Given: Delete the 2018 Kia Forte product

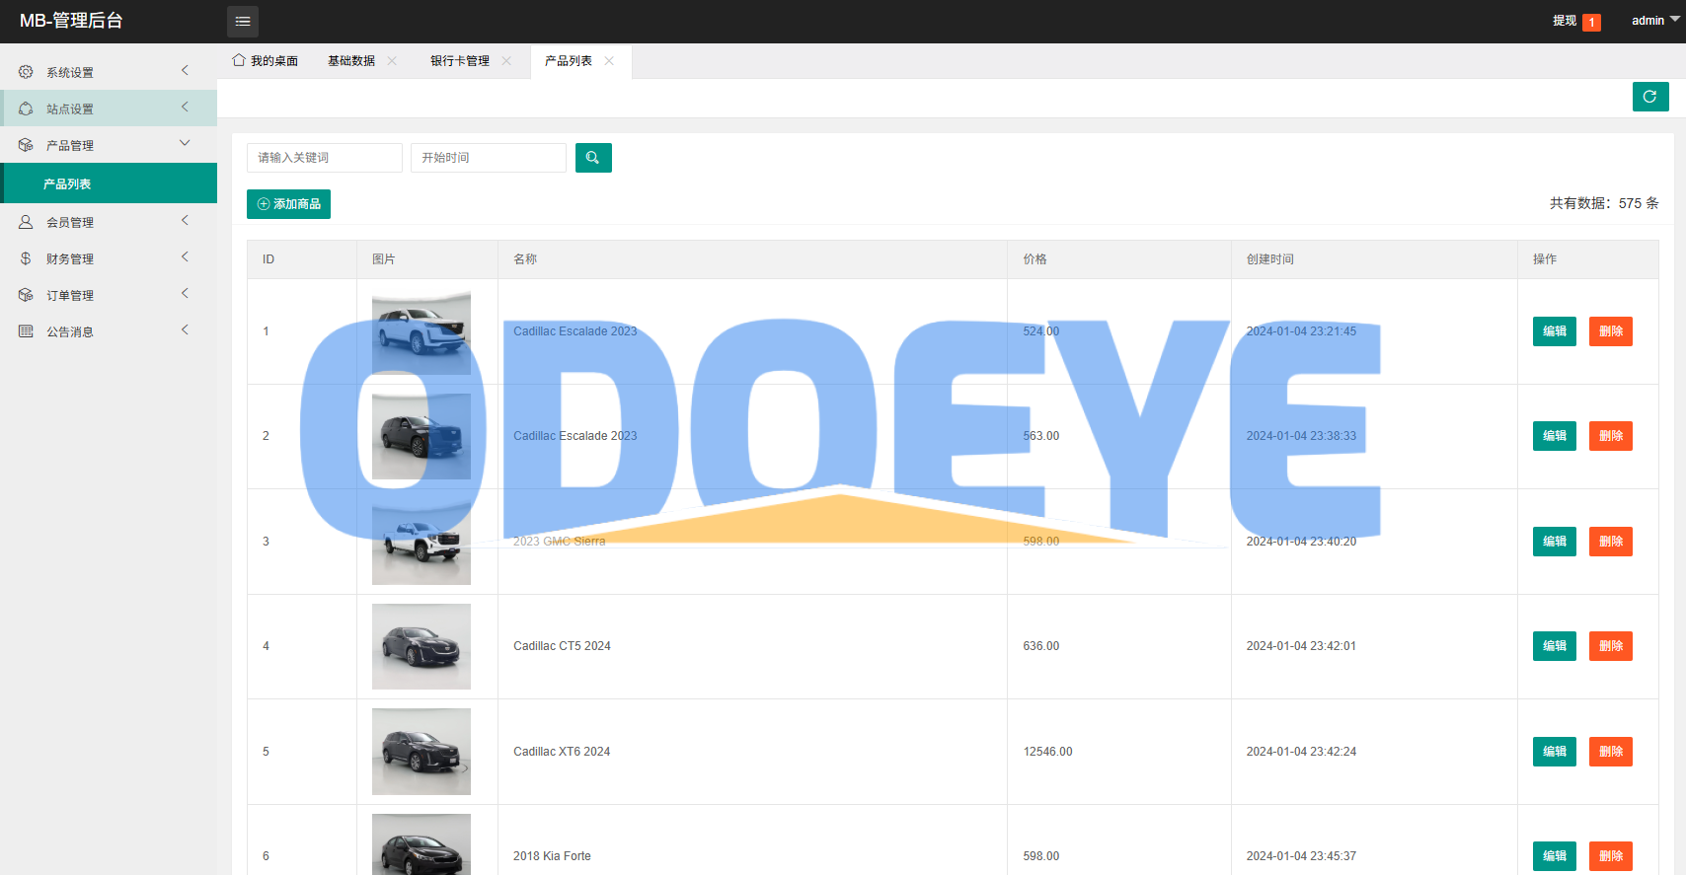Looking at the screenshot, I should (1611, 856).
